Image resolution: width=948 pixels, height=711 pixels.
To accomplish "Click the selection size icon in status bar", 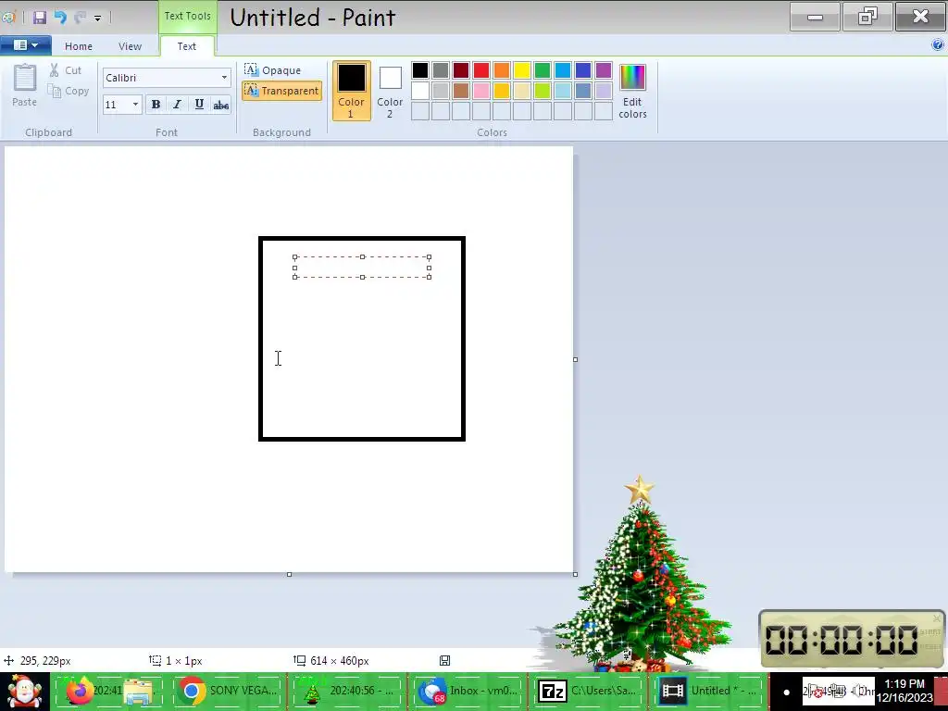I will pos(156,661).
